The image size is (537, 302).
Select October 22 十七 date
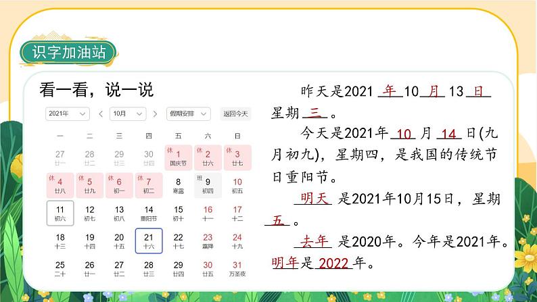click(178, 241)
